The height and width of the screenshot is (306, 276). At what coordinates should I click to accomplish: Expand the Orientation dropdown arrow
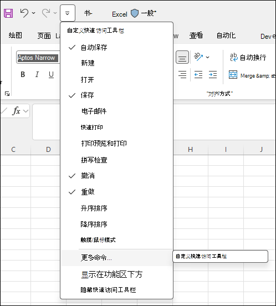click(207, 57)
